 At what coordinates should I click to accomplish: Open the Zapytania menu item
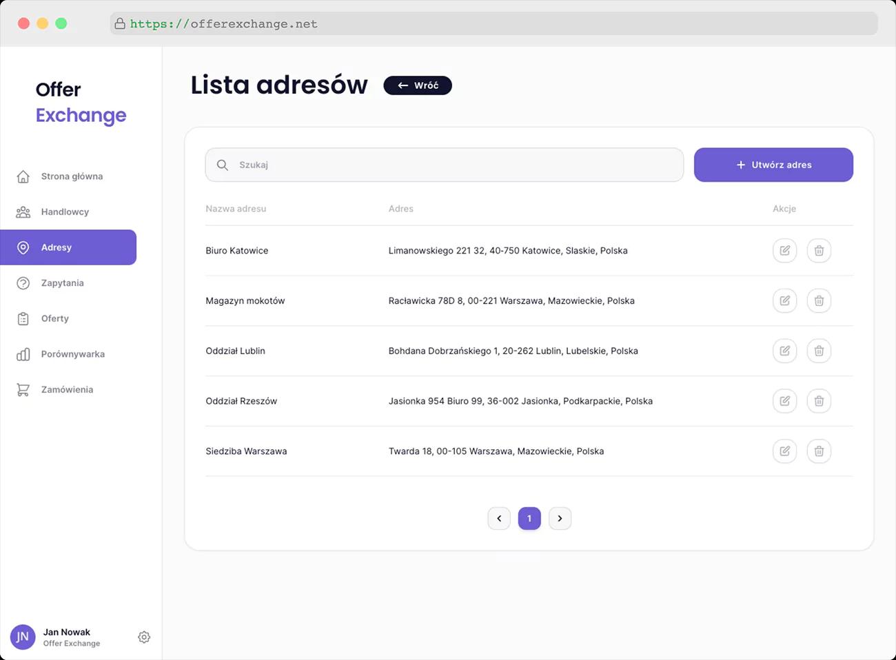point(62,283)
